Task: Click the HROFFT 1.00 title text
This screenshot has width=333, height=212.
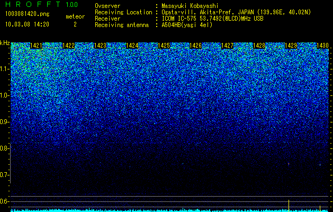Action: click(42, 4)
